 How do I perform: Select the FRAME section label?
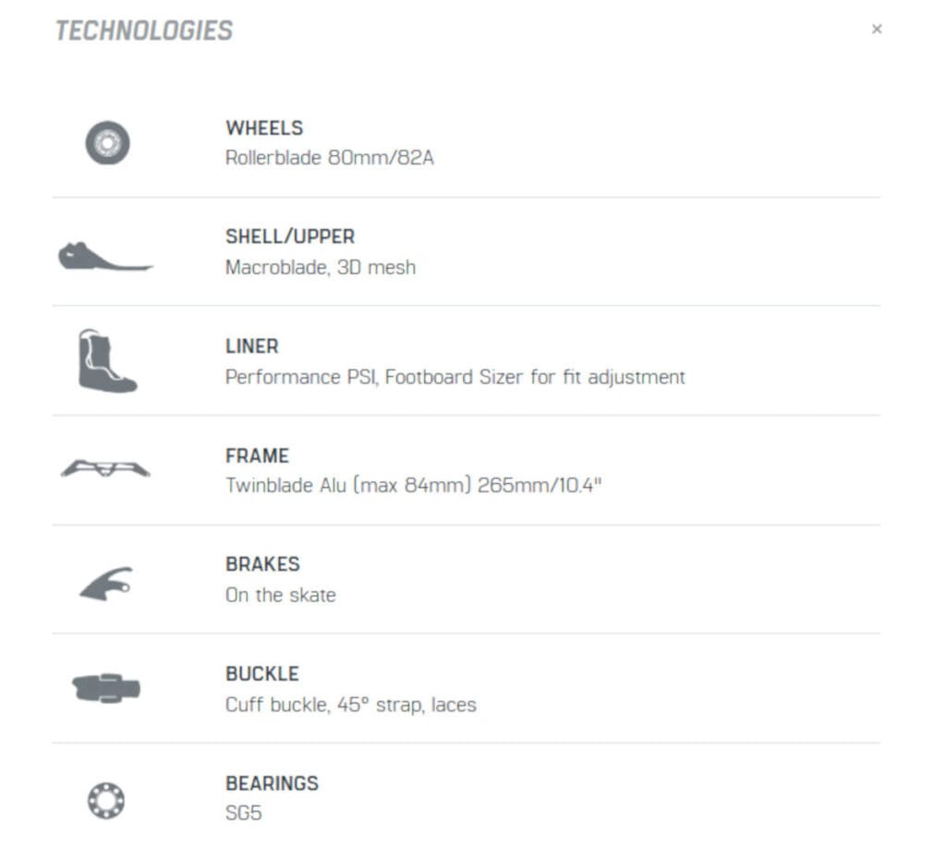[256, 455]
